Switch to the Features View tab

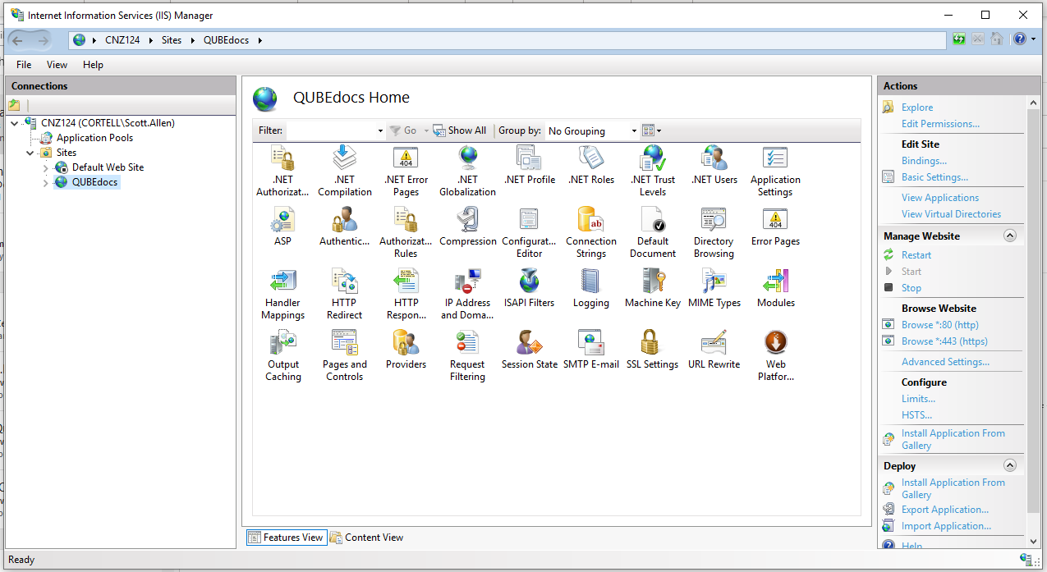[286, 538]
